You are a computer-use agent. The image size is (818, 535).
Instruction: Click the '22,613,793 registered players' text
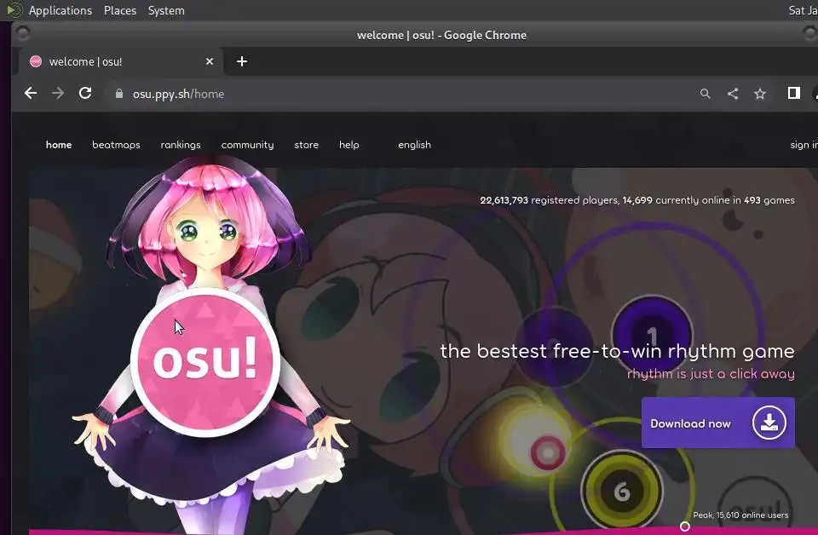coord(549,200)
